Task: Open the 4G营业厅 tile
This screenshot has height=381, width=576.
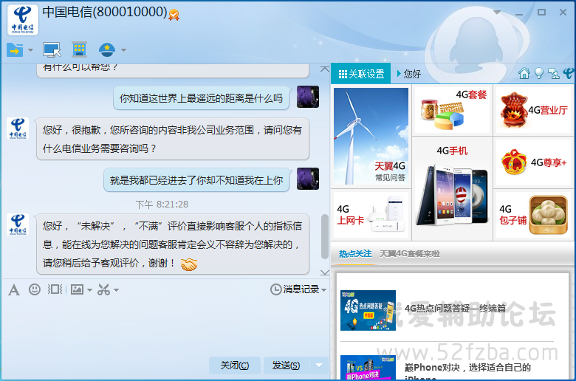Action: coord(533,109)
